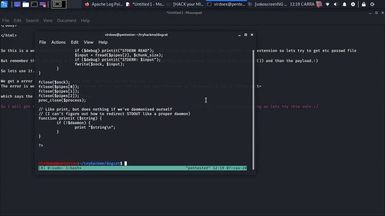
Task: Open Mousepad File menu
Action: tap(5, 20)
